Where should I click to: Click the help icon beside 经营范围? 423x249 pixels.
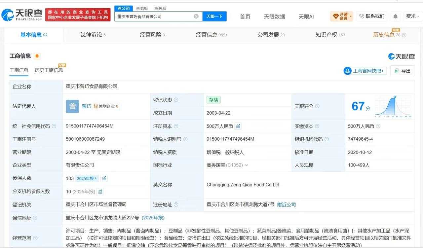click(x=35, y=238)
